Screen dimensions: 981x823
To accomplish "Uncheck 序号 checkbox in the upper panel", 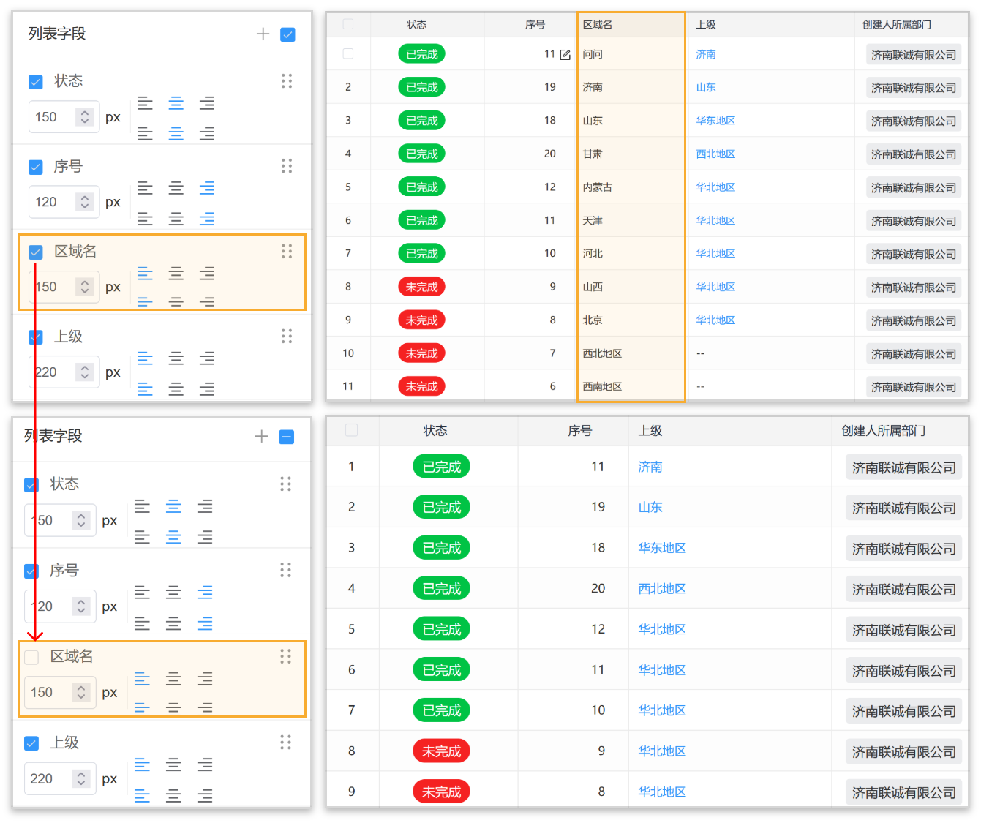I will pyautogui.click(x=35, y=167).
